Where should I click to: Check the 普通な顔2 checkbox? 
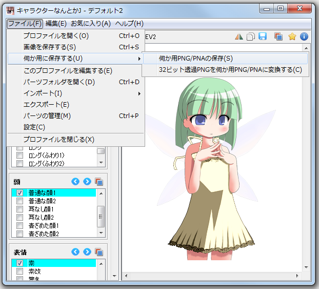tap(19, 201)
